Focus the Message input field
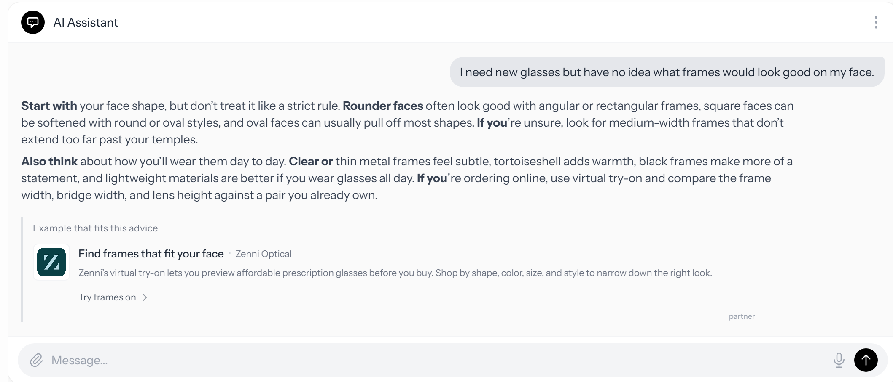This screenshot has width=893, height=382. [x=438, y=360]
